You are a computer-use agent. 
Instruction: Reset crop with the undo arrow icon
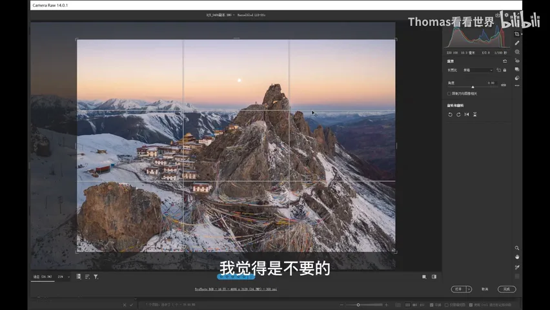point(505,61)
